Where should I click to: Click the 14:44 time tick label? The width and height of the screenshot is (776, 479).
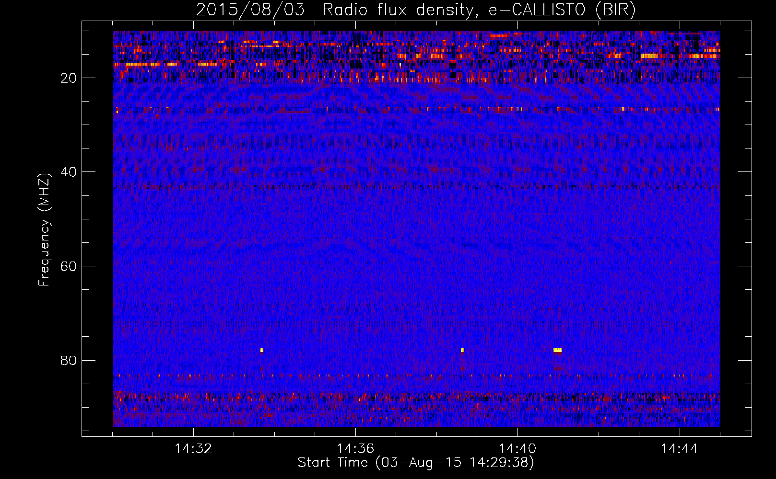(680, 449)
